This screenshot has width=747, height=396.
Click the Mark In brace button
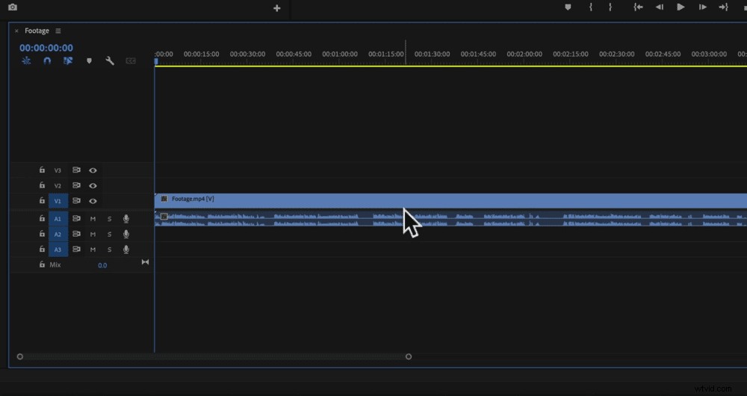(x=591, y=7)
